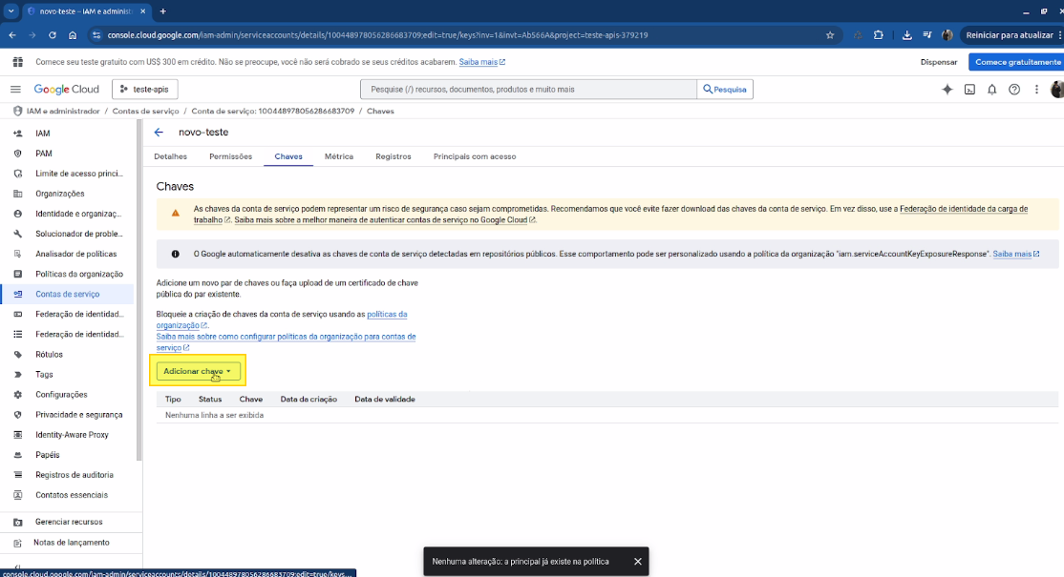Switch to the Permissões tab
The height and width of the screenshot is (577, 1064).
pos(231,156)
